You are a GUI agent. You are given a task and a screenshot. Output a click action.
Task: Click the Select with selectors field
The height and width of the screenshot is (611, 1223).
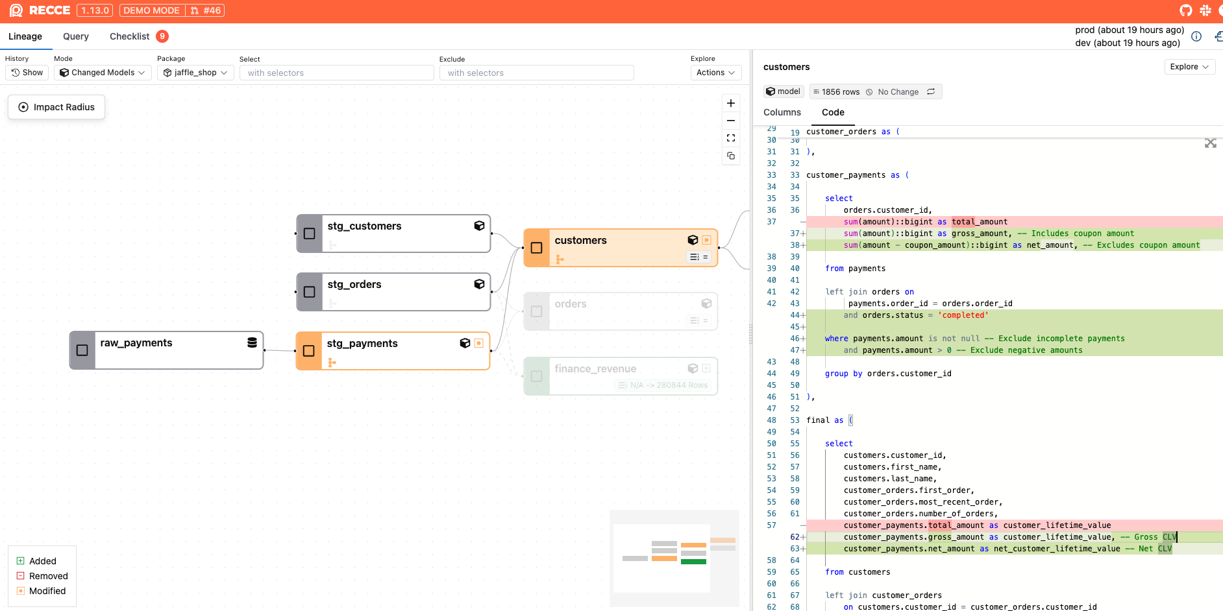coord(336,73)
